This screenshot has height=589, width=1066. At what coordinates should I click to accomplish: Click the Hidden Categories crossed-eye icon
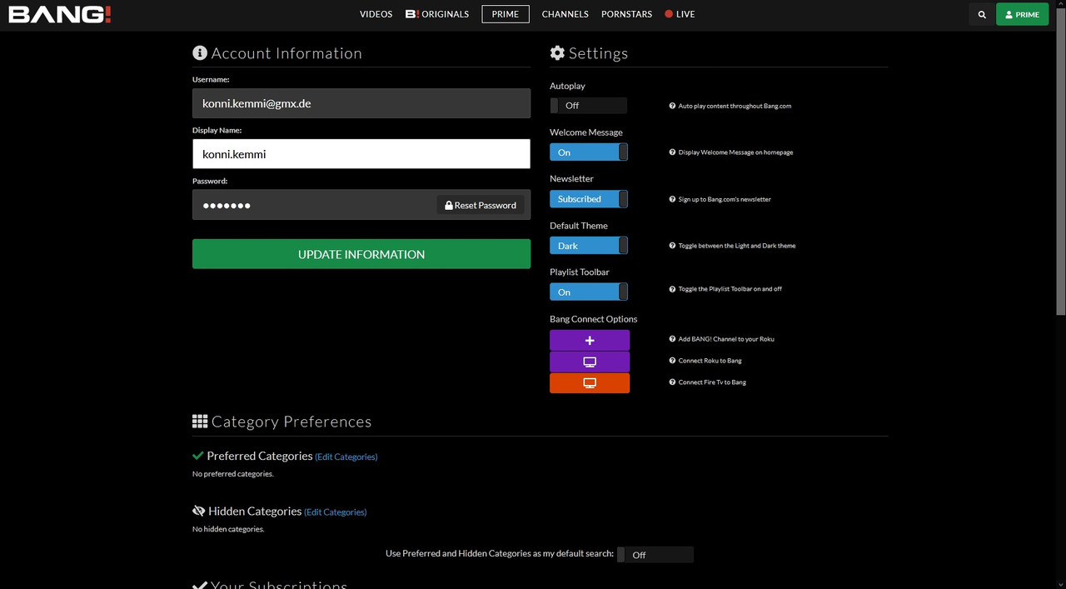198,511
